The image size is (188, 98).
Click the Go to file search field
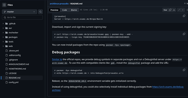[x=22, y=17]
